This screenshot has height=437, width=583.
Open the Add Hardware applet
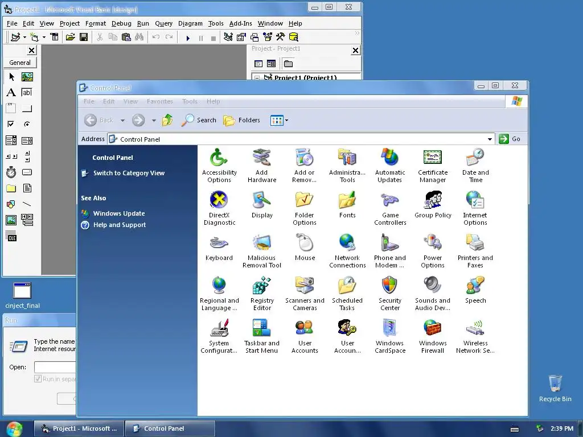tap(262, 166)
